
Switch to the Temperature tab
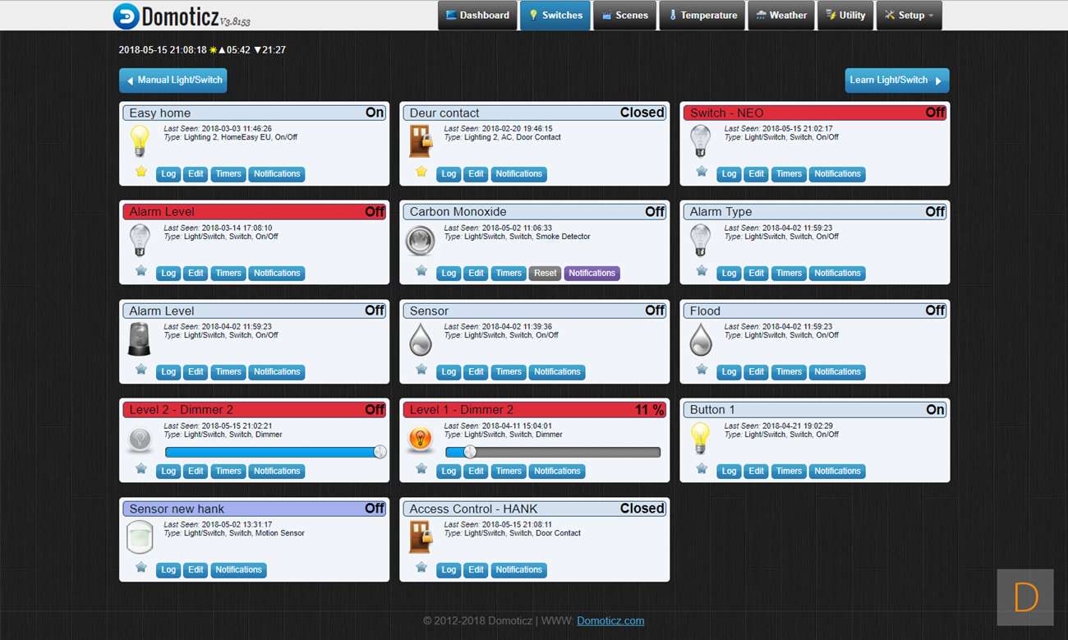(x=702, y=16)
